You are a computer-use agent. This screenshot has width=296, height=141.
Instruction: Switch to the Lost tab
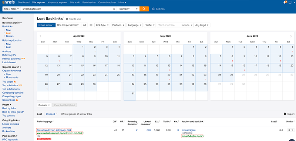(40, 114)
